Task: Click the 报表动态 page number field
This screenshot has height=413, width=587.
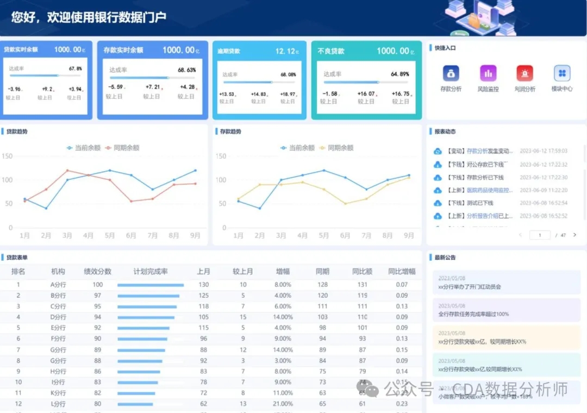Action: (x=540, y=235)
